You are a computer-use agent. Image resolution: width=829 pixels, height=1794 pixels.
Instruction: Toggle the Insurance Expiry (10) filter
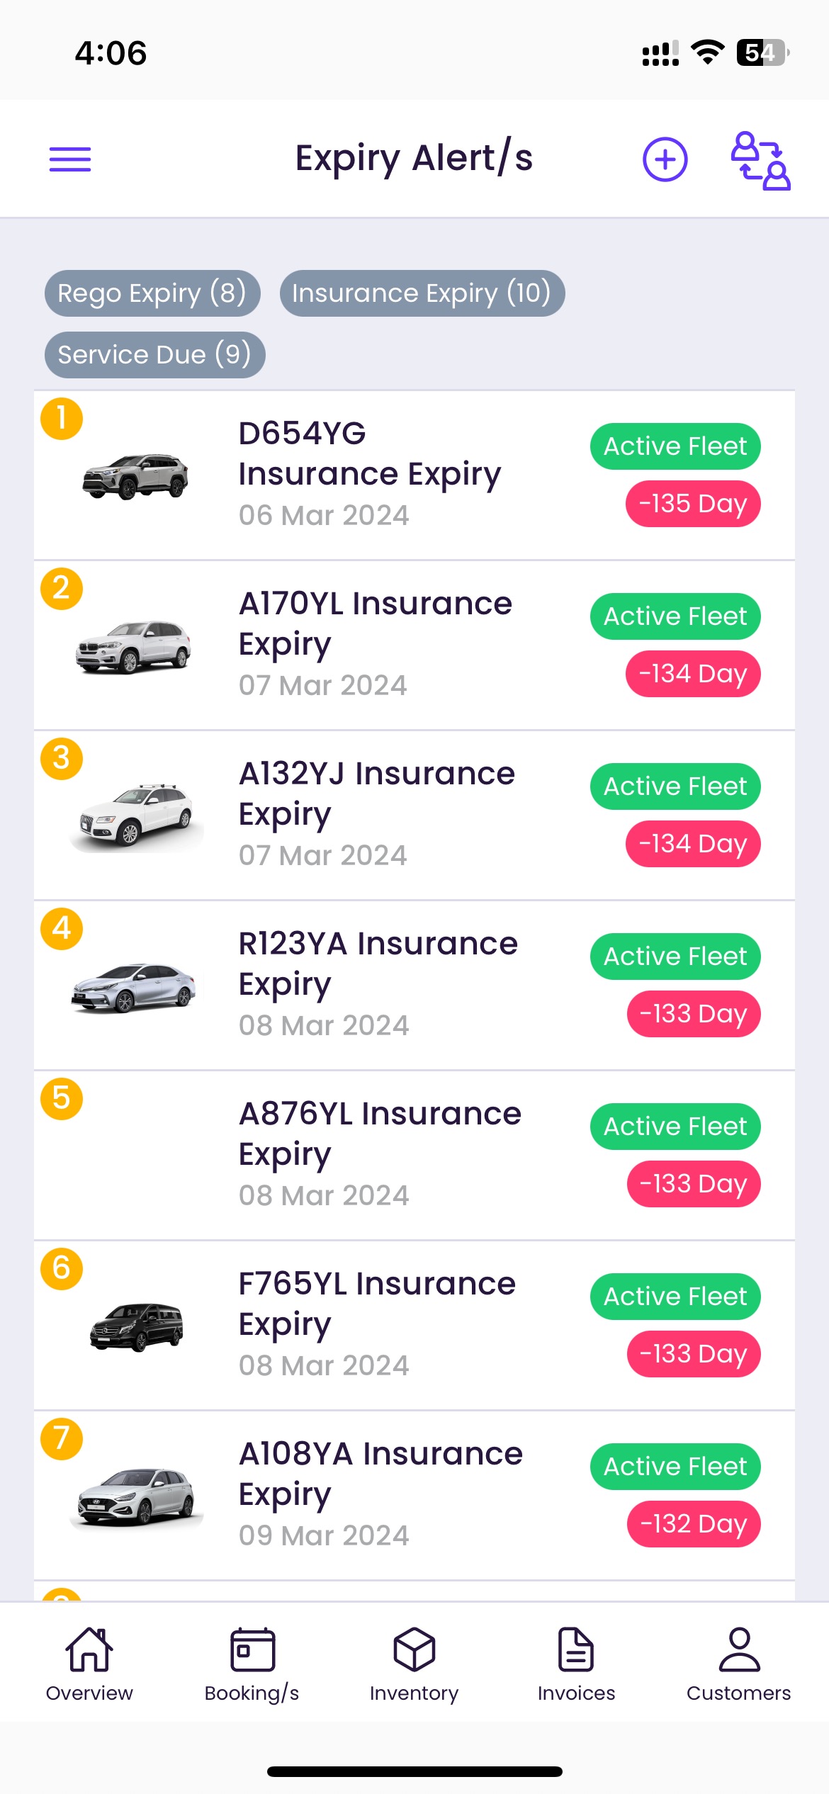422,293
